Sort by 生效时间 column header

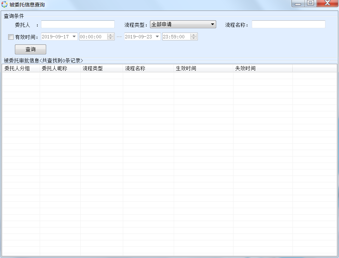[204, 68]
